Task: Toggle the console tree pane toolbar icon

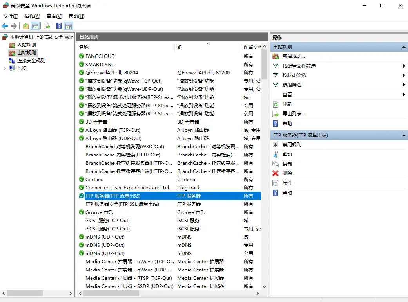Action: 35,26
